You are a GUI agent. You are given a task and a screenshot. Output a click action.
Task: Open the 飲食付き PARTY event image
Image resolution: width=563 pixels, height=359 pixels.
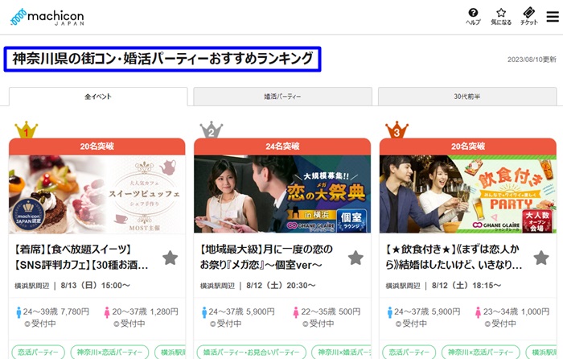tap(468, 194)
